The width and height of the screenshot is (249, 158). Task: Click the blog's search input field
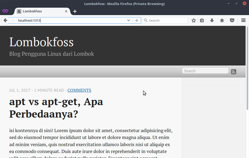[x=205, y=71]
